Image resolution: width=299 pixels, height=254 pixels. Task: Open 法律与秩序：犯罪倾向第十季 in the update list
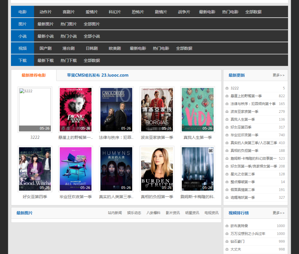253,104
